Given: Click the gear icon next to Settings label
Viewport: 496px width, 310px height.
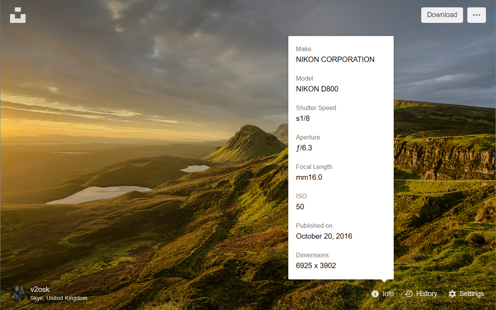Looking at the screenshot, I should click(x=452, y=294).
